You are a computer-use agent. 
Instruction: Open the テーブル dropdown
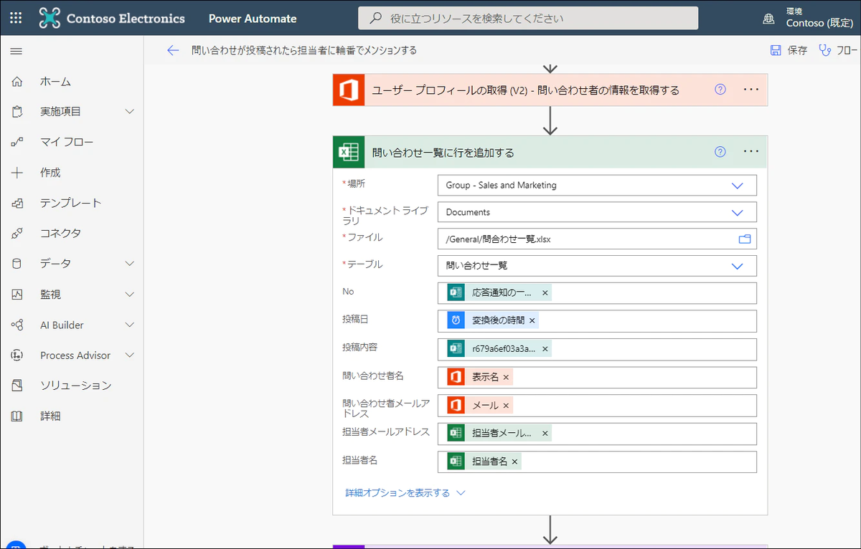[x=597, y=265]
